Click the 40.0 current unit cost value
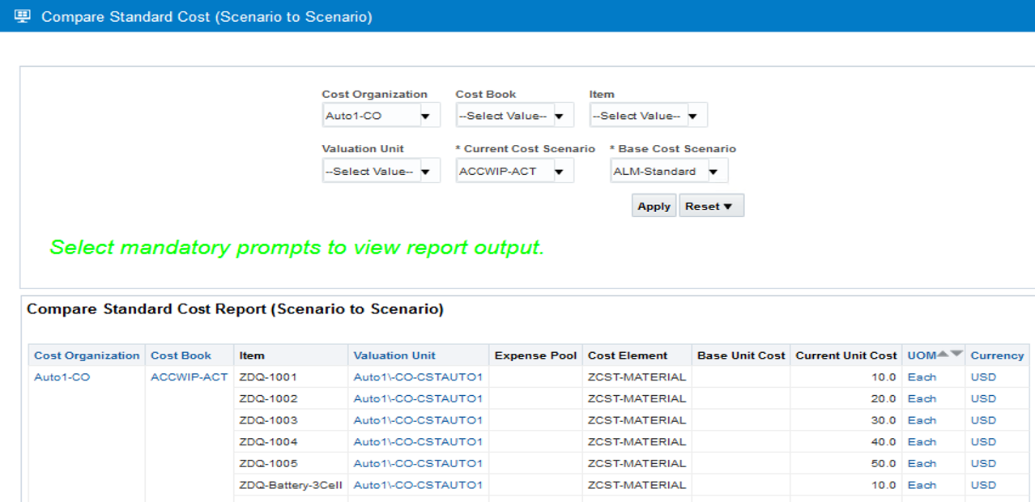1035x502 pixels. [x=884, y=443]
